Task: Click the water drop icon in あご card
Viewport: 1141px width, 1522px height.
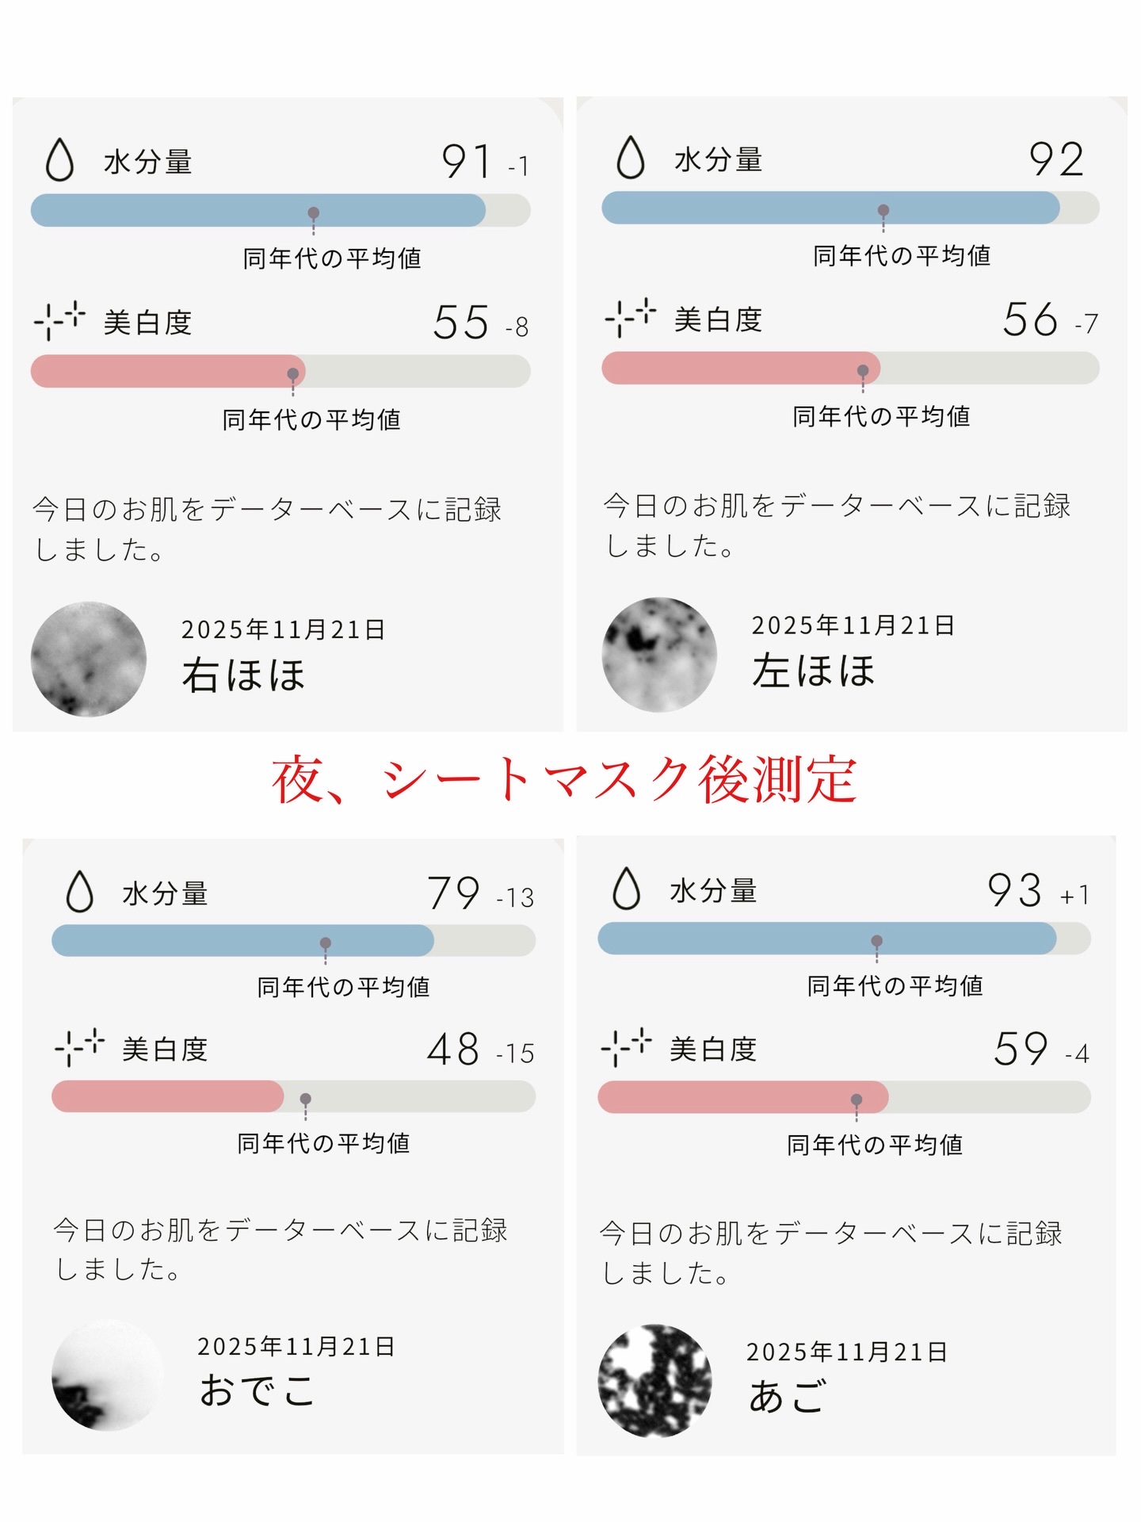Action: pyautogui.click(x=626, y=888)
